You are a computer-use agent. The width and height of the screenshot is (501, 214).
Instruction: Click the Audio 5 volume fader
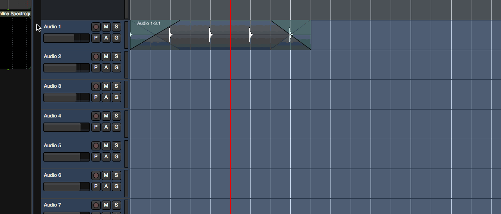coord(67,157)
